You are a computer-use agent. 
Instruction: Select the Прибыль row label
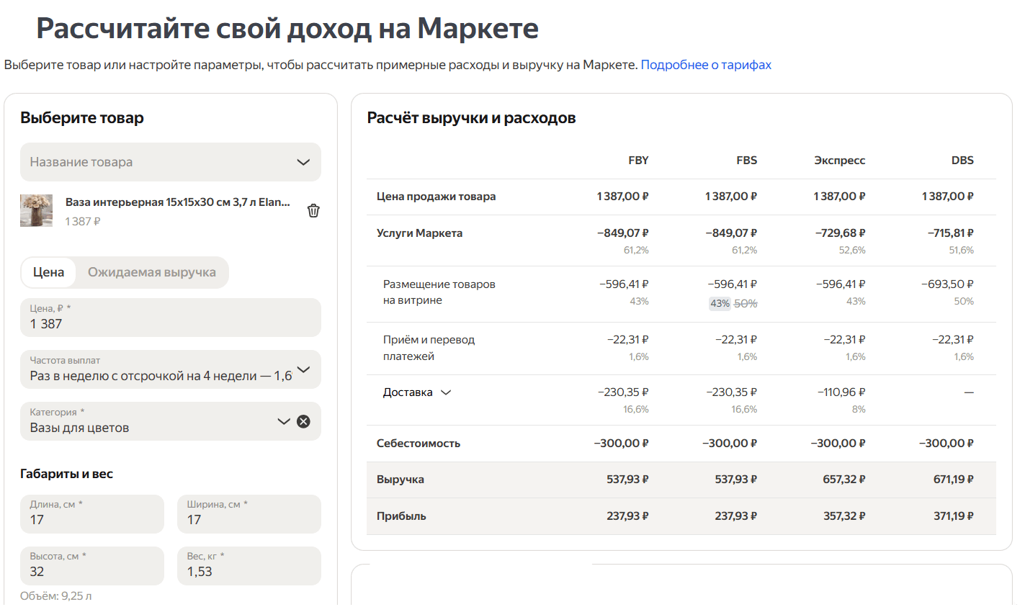pos(401,516)
